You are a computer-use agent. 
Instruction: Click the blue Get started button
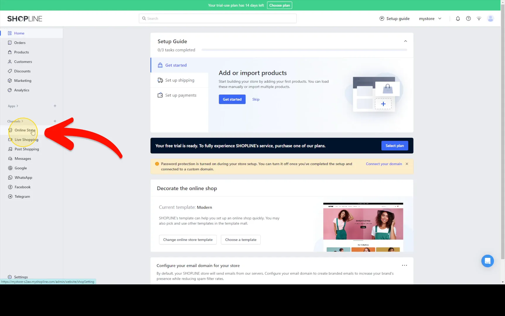[232, 99]
